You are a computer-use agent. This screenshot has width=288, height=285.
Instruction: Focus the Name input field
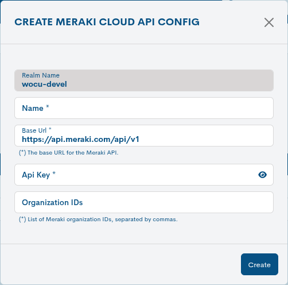click(144, 108)
